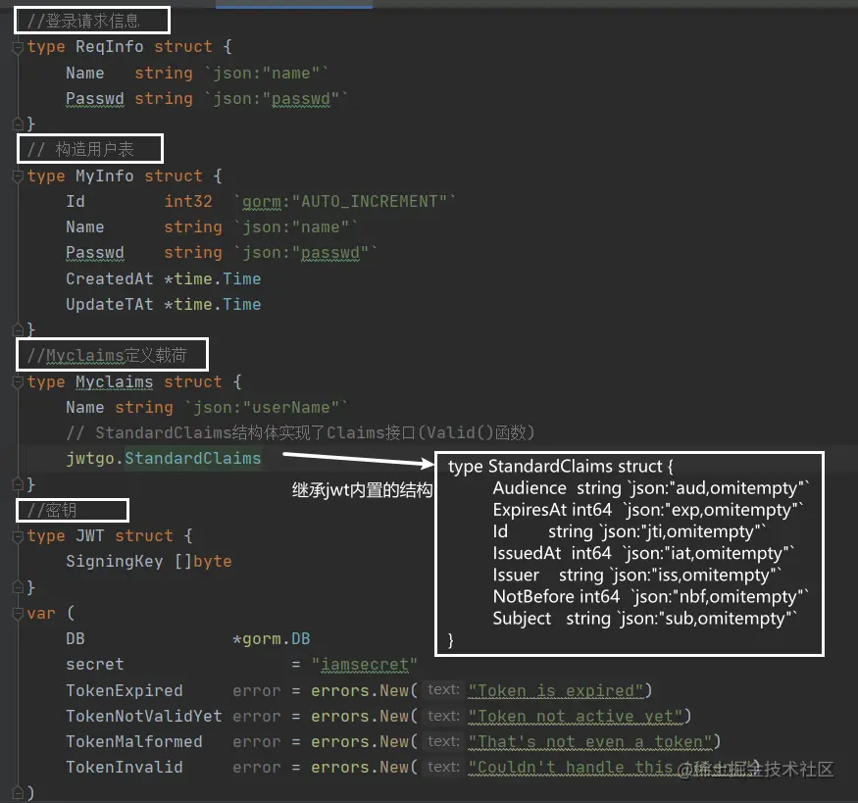This screenshot has width=858, height=803.
Task: Click the MyInfo type name
Action: click(x=105, y=176)
